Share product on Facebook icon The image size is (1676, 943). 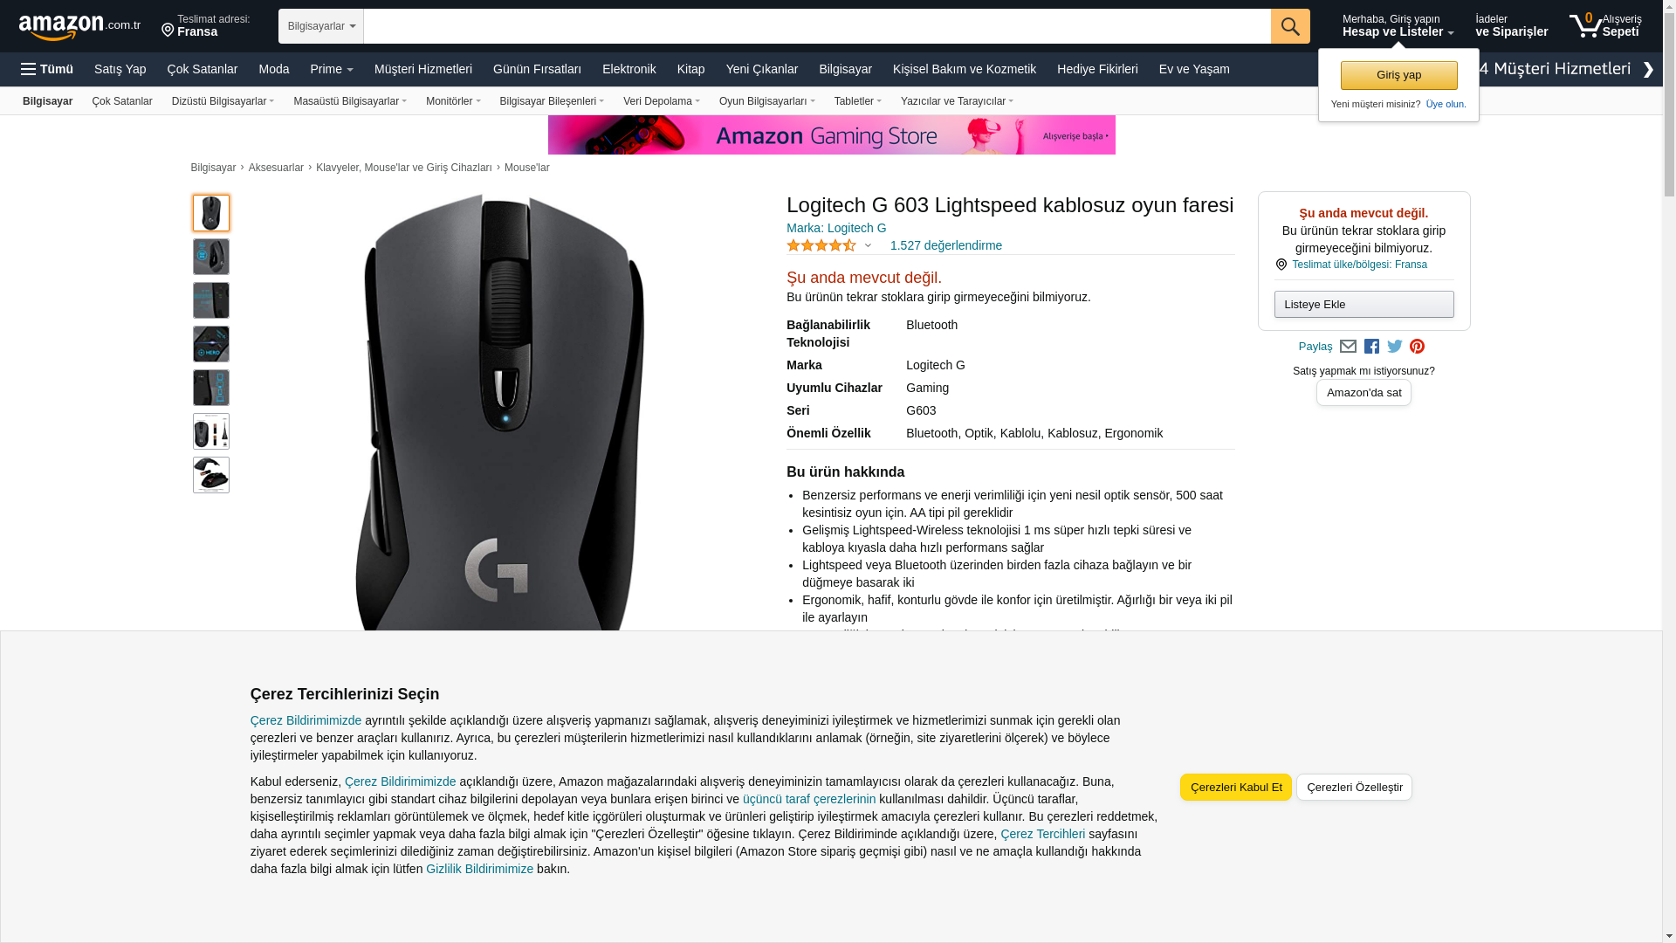(x=1371, y=347)
